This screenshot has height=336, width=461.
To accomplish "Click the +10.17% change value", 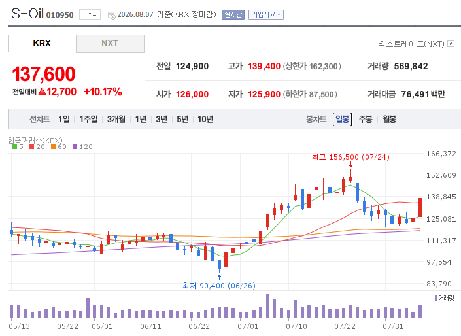I will [103, 92].
